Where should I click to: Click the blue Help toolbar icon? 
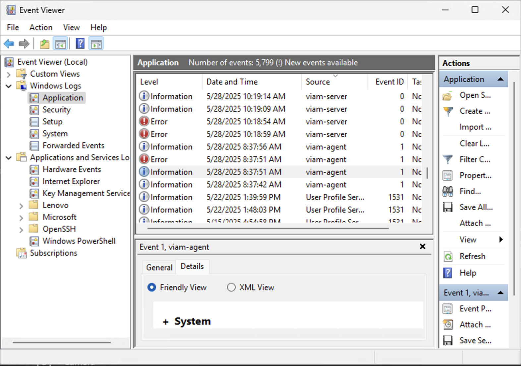coord(80,44)
